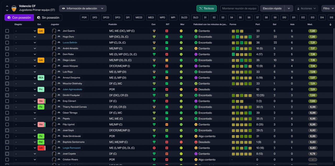Click the POR position slot button

(84, 18)
